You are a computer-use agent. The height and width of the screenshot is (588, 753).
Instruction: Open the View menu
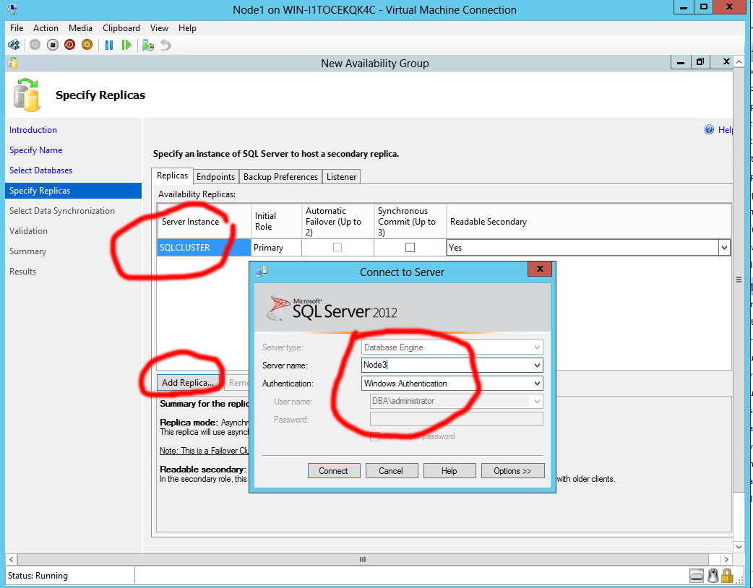click(x=159, y=28)
